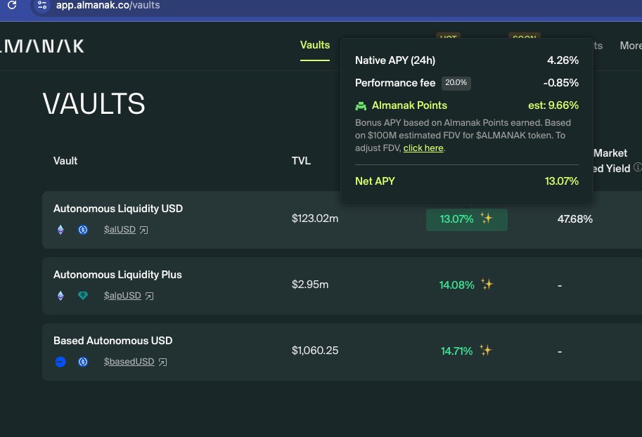Viewport: 642px width, 437px height.
Task: Click Ethereum icon in Autonomous Liquidity Plus row
Action: point(60,295)
